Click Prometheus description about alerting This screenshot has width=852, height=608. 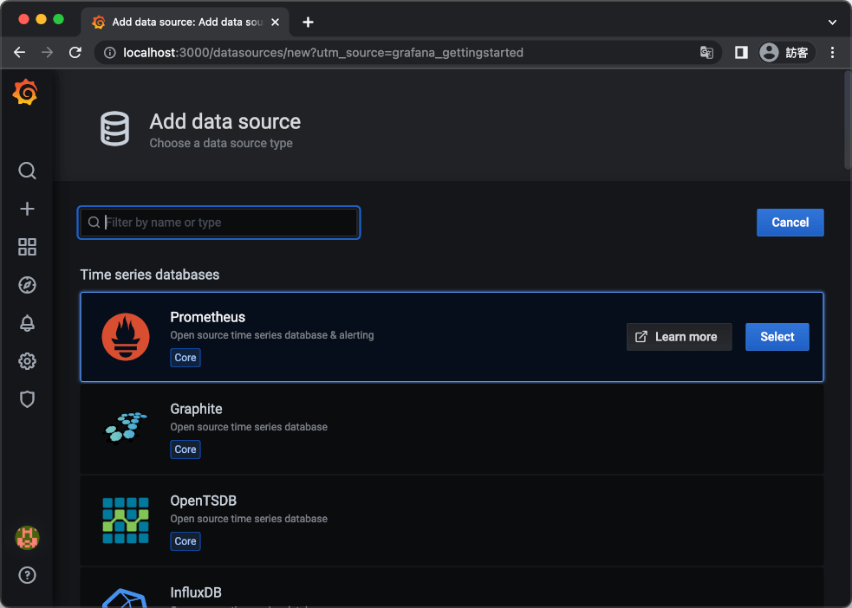pyautogui.click(x=271, y=335)
